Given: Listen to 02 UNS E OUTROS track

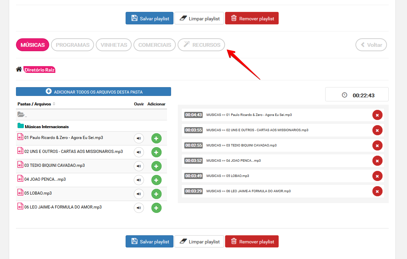Looking at the screenshot, I should 139,152.
